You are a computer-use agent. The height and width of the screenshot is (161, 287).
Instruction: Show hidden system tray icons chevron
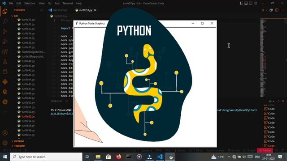point(229,157)
